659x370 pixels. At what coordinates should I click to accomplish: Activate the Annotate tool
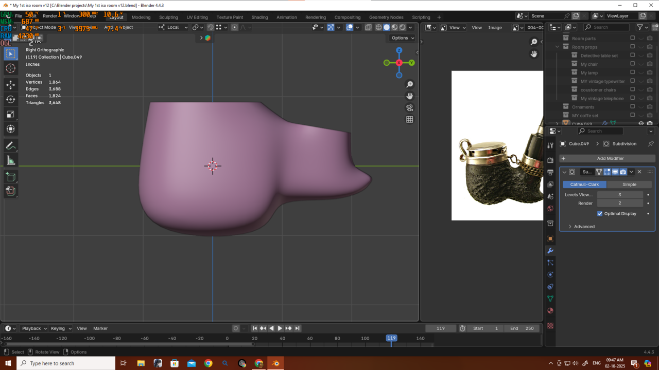(11, 146)
